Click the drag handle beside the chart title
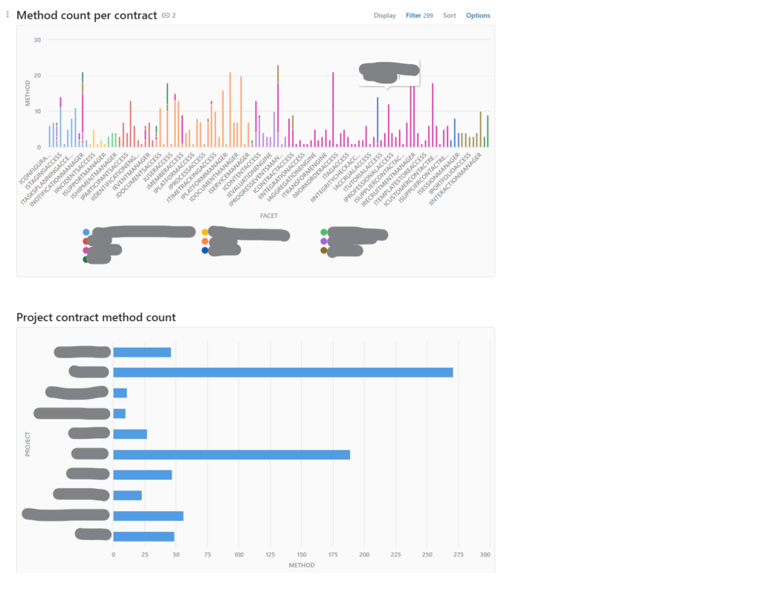761x607 pixels. (8, 15)
